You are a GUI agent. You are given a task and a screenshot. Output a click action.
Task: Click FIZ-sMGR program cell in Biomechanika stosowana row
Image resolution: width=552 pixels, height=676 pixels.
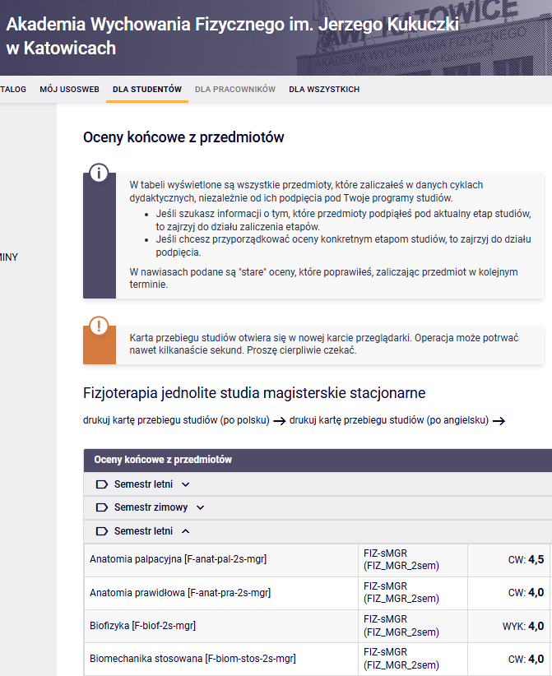point(413,660)
